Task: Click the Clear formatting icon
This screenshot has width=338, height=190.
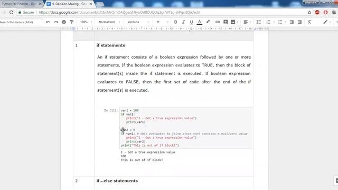Action: coord(309,22)
